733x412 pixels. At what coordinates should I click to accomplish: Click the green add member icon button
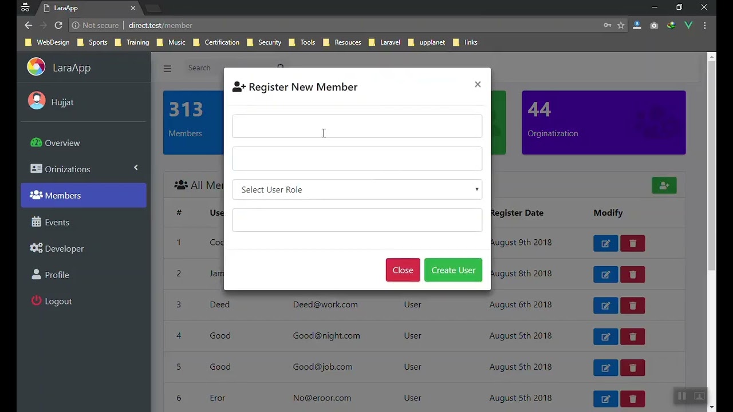click(x=664, y=185)
